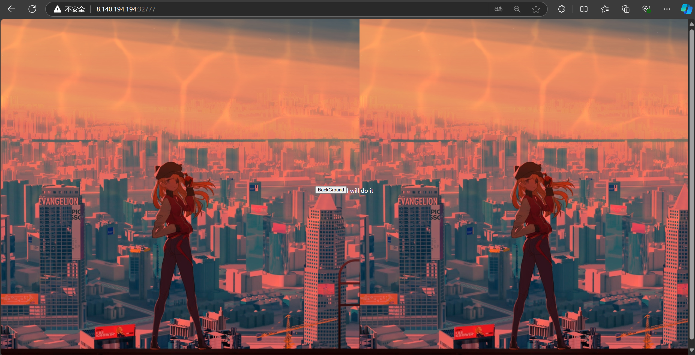Go back with the browser back arrow
The height and width of the screenshot is (355, 695).
click(11, 9)
